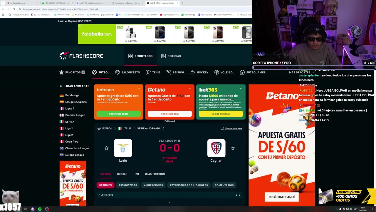The image size is (376, 212).
Task: Open Estadísticas de jugadores sub-tab
Action: pos(189,185)
